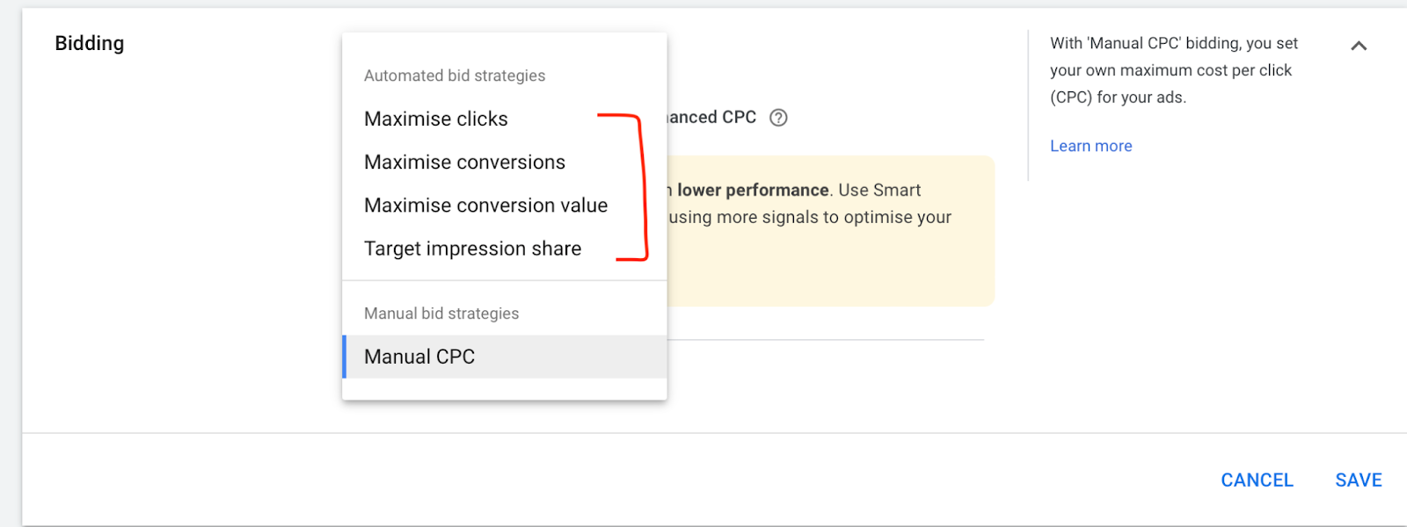Select Maximise clicks bid strategy

click(x=435, y=119)
